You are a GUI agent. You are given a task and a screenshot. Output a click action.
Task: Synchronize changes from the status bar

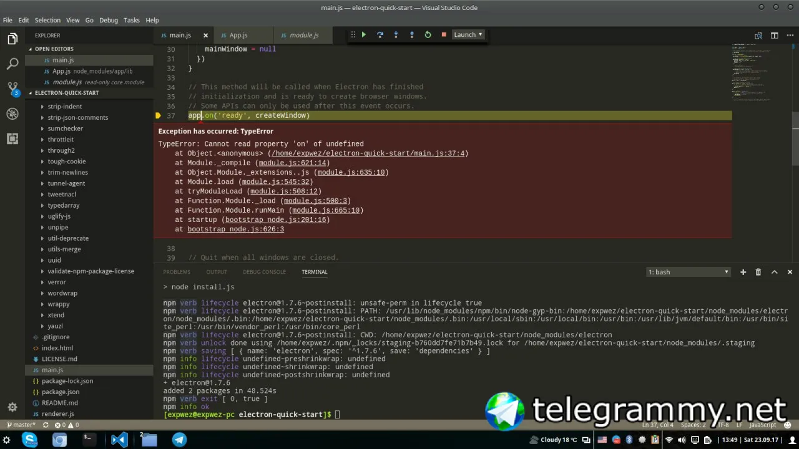pyautogui.click(x=46, y=425)
